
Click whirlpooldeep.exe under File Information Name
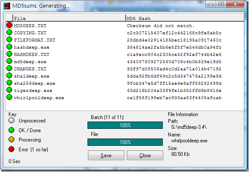[x=189, y=141]
